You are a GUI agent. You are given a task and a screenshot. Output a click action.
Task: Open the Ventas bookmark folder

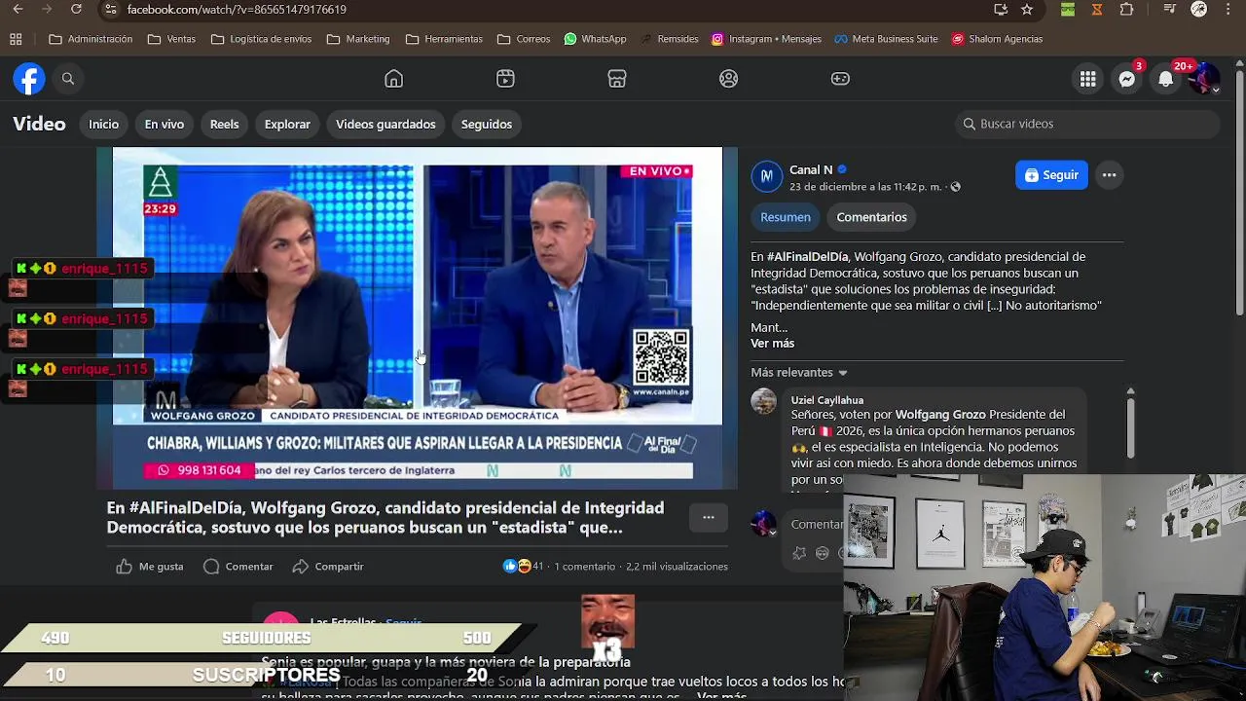171,39
